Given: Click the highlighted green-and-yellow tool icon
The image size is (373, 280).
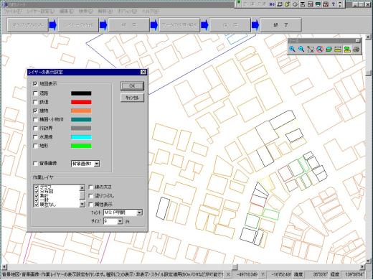Looking at the screenshot, I should [347, 50].
